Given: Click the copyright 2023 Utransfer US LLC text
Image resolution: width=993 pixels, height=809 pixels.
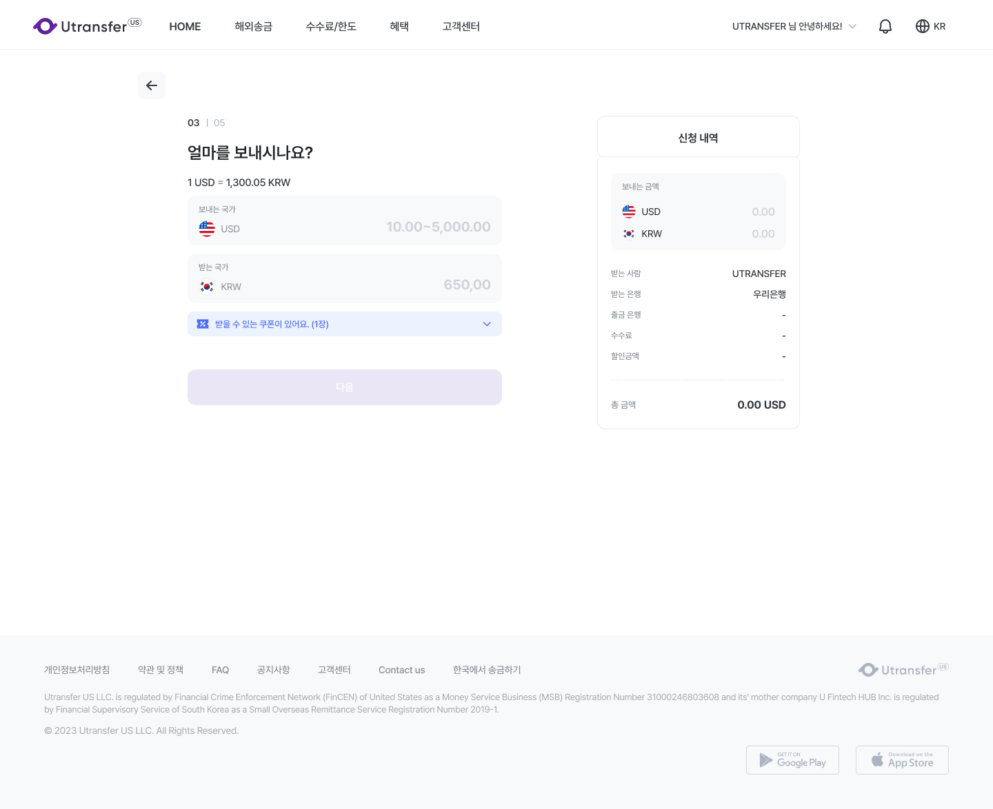Looking at the screenshot, I should pos(141,730).
